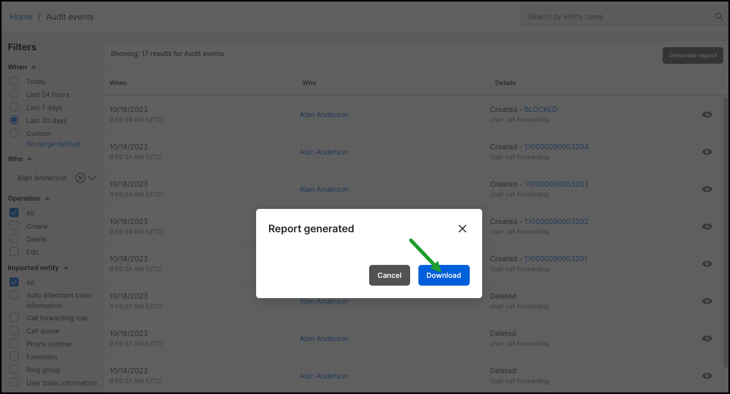Screen dimensions: 730x394
Task: Check the Call queue checkbox
Action: (14, 331)
